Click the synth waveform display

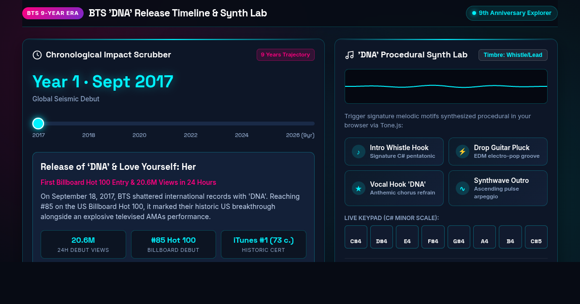click(446, 86)
